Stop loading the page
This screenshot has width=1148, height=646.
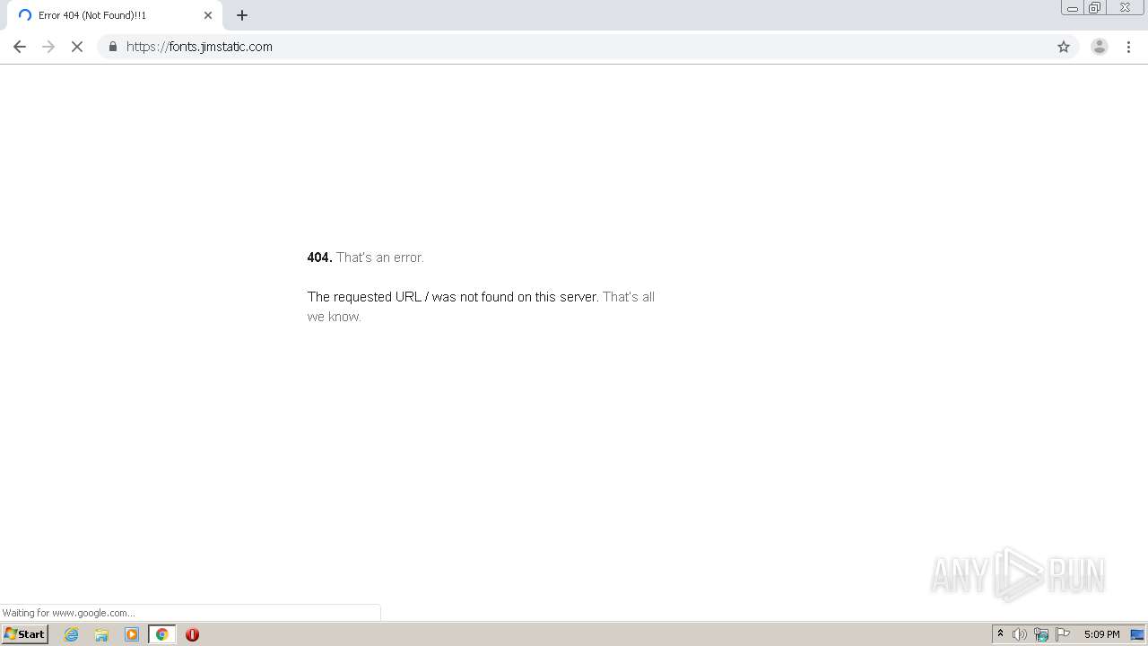click(77, 47)
